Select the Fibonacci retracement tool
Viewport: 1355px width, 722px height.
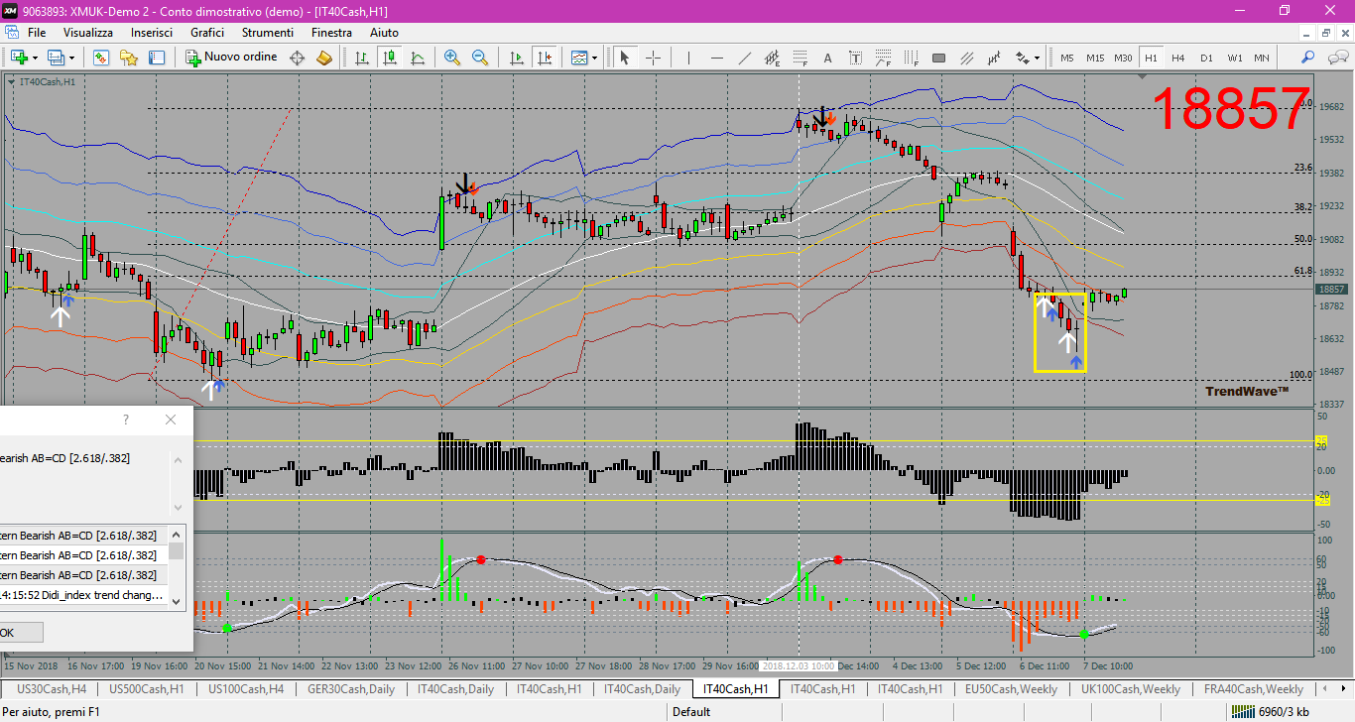click(800, 58)
